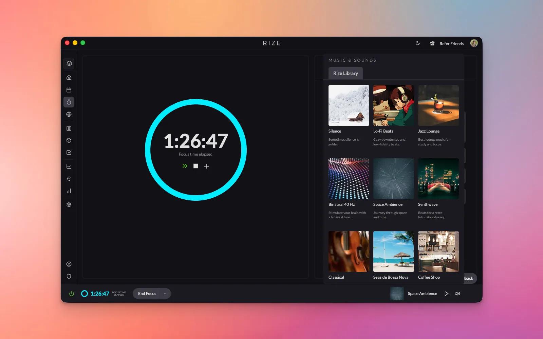
Task: Mute the sound with speaker icon
Action: coord(457,294)
